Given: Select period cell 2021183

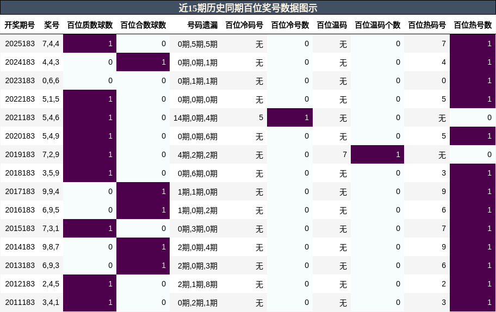Looking at the screenshot, I should 20,117.
